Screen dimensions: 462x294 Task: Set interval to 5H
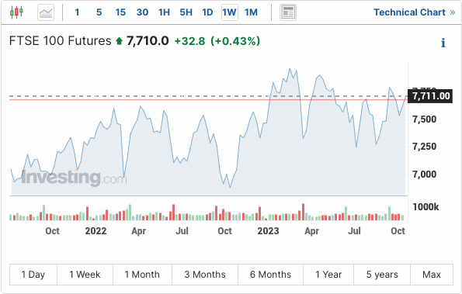click(186, 12)
